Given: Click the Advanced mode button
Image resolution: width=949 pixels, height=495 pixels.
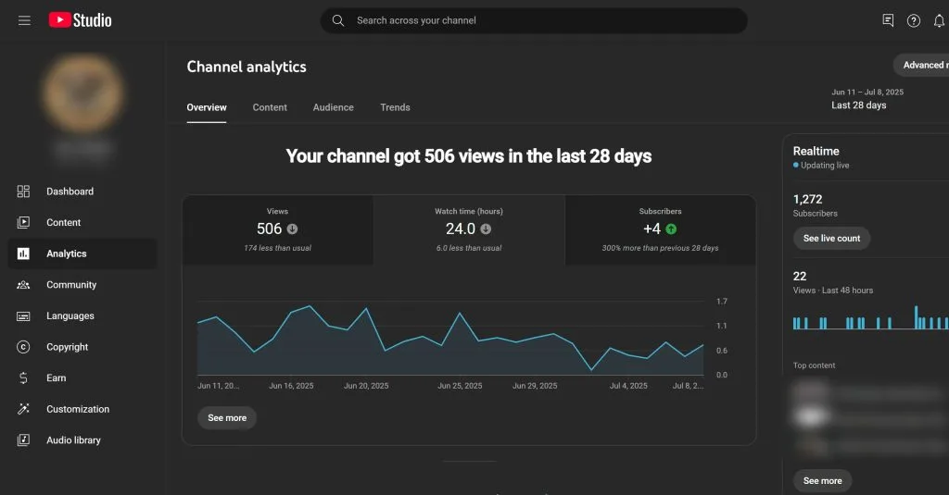Looking at the screenshot, I should point(922,66).
